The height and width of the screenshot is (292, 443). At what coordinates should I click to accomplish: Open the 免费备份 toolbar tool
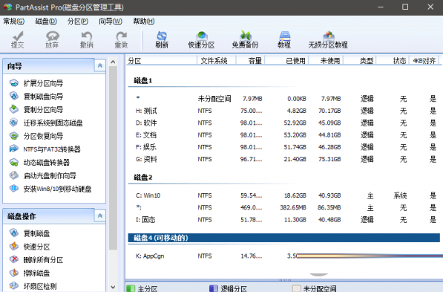(245, 39)
